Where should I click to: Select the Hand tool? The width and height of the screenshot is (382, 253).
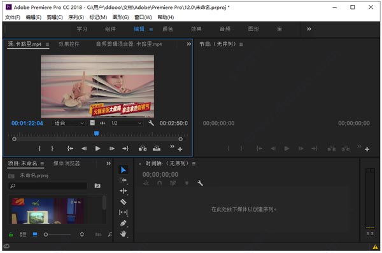pyautogui.click(x=124, y=234)
